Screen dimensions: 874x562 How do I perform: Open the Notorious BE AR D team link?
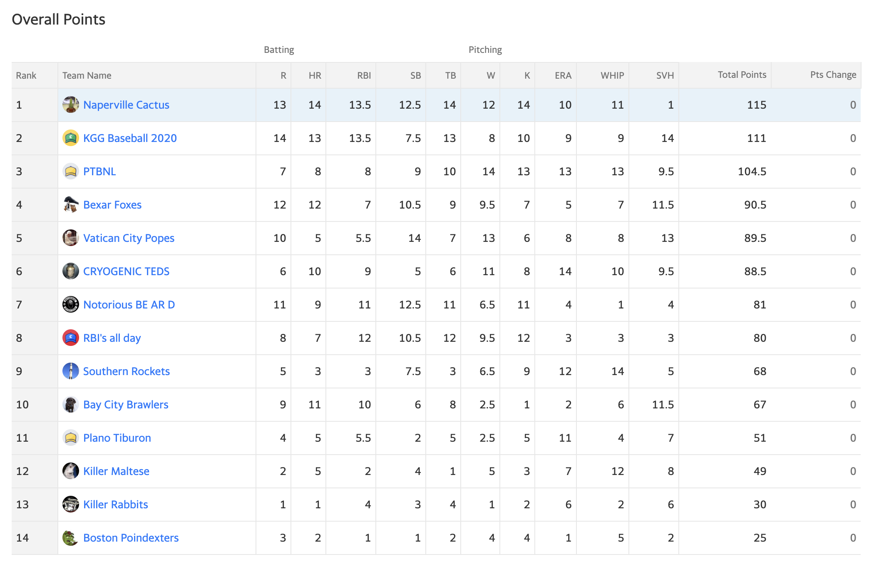point(129,305)
